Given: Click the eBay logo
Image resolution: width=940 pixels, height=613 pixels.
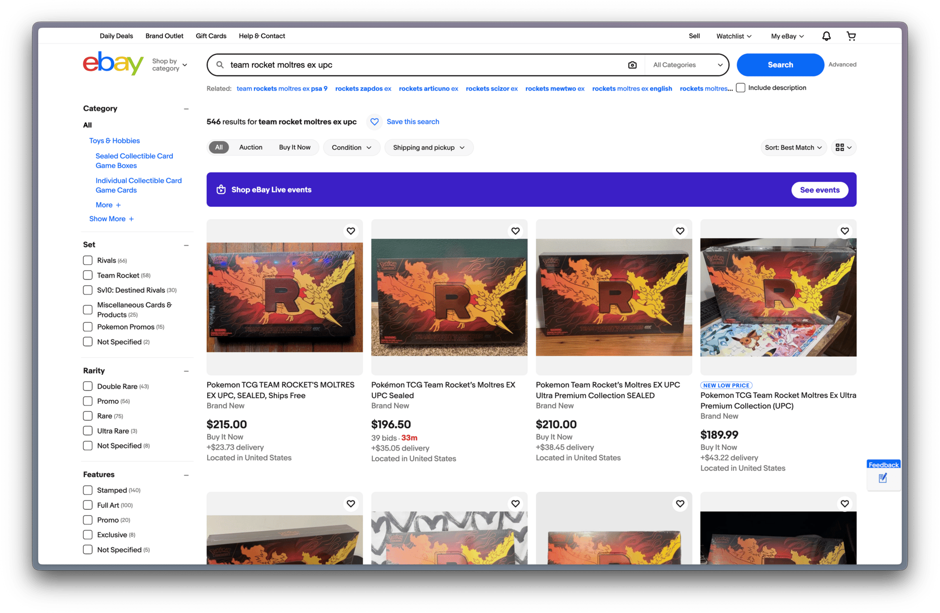Looking at the screenshot, I should point(113,64).
